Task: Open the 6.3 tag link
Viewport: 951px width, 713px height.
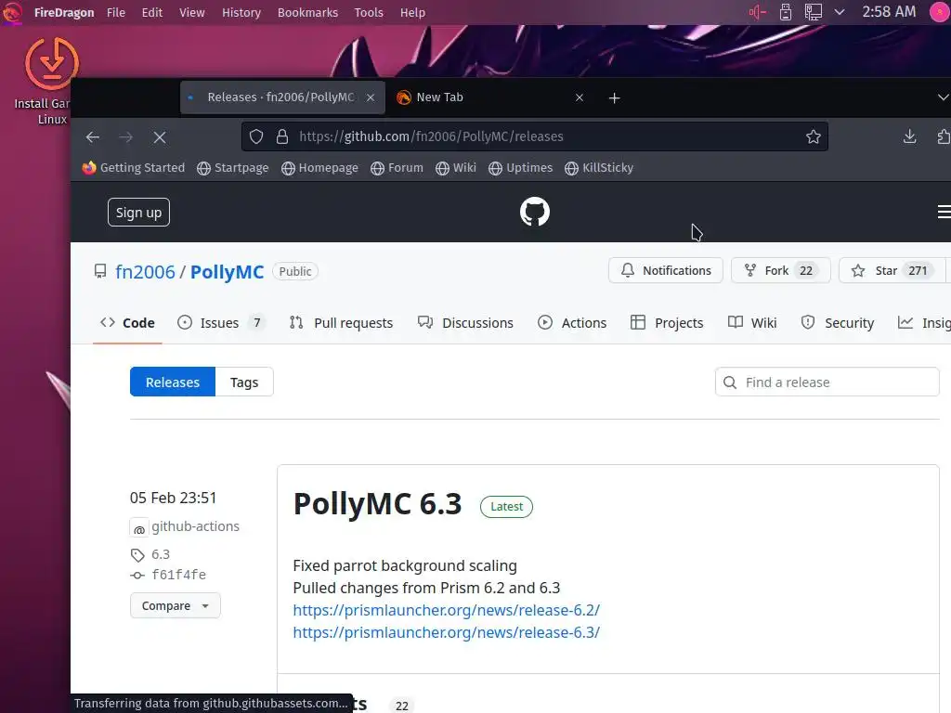Action: (161, 554)
